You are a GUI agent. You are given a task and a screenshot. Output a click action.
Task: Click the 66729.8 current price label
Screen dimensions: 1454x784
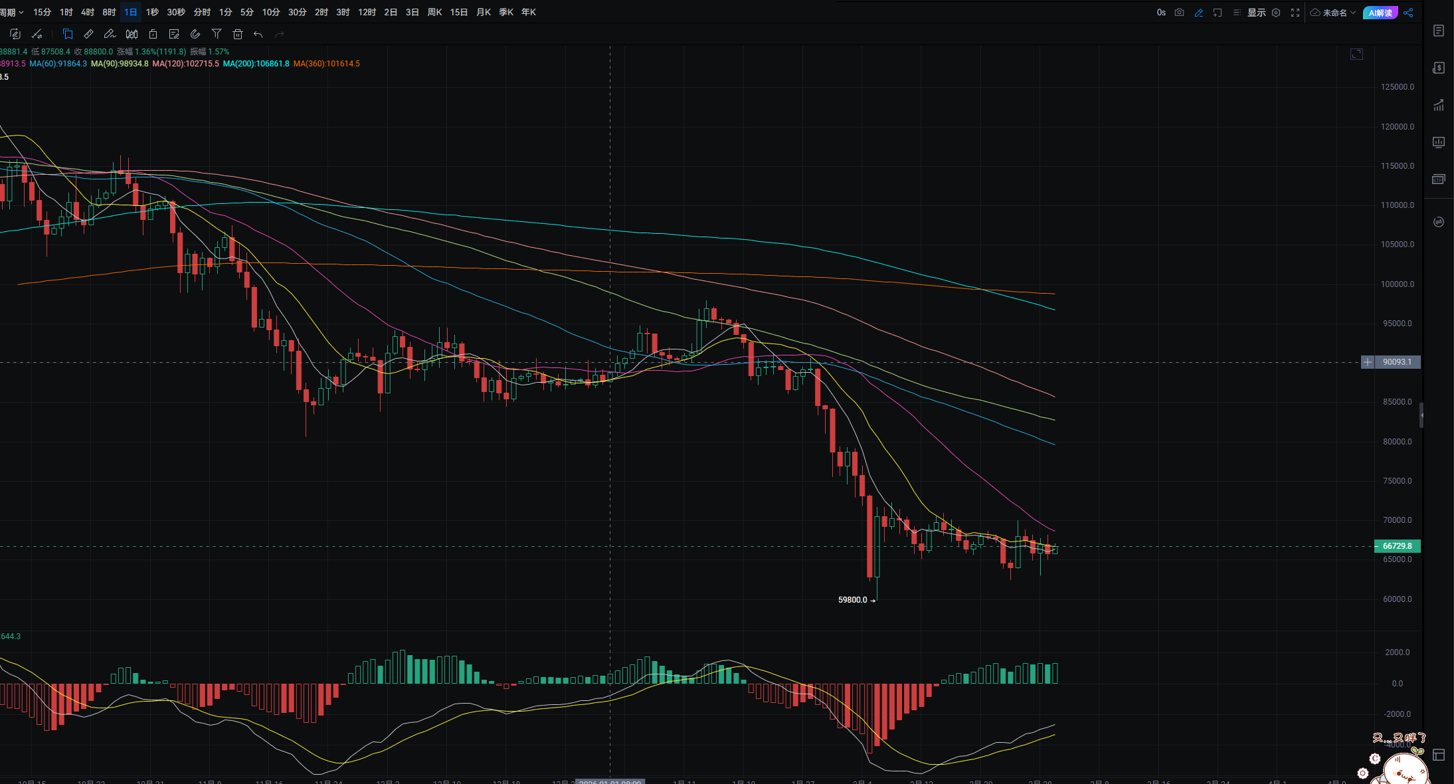click(x=1397, y=546)
